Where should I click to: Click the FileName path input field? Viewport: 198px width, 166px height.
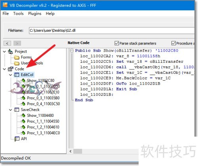pos(112,31)
